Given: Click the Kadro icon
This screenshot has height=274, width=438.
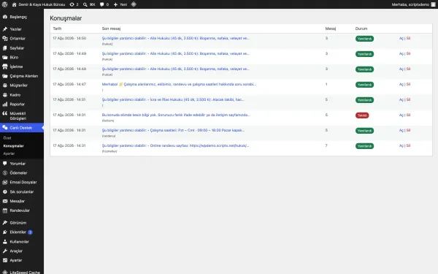Looking at the screenshot, I should (5, 95).
